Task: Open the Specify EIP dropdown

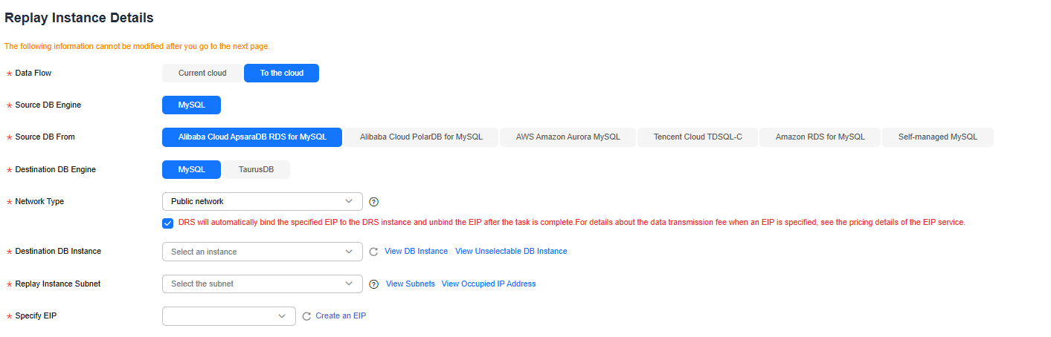Action: [229, 316]
